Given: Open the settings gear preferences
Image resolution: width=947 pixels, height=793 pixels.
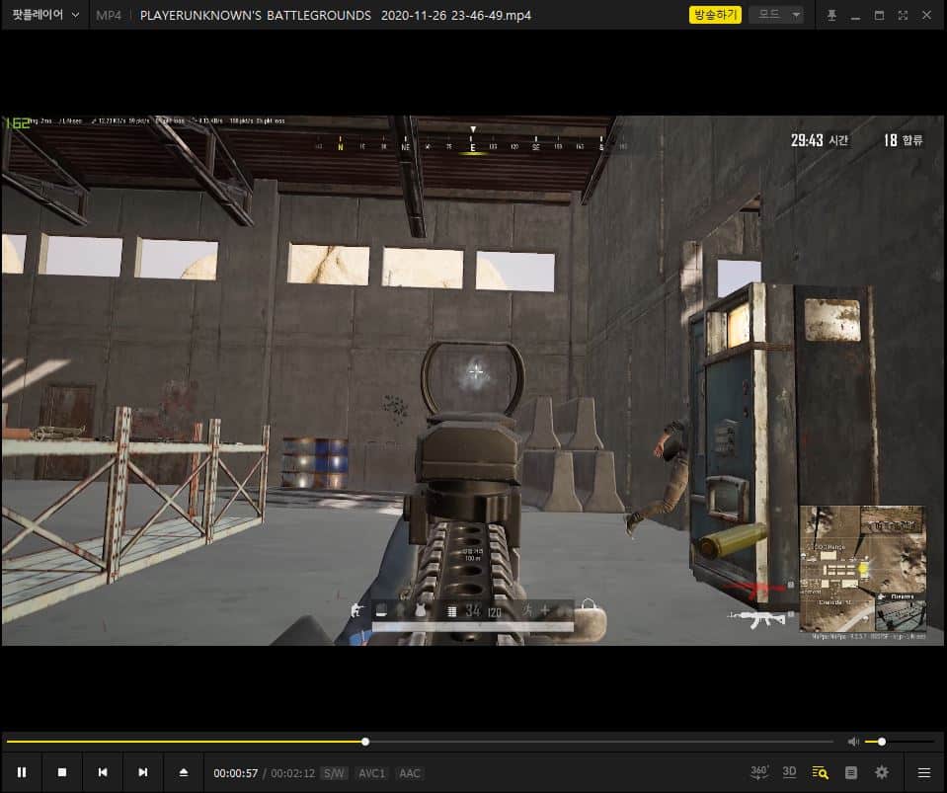Looking at the screenshot, I should pyautogui.click(x=882, y=772).
